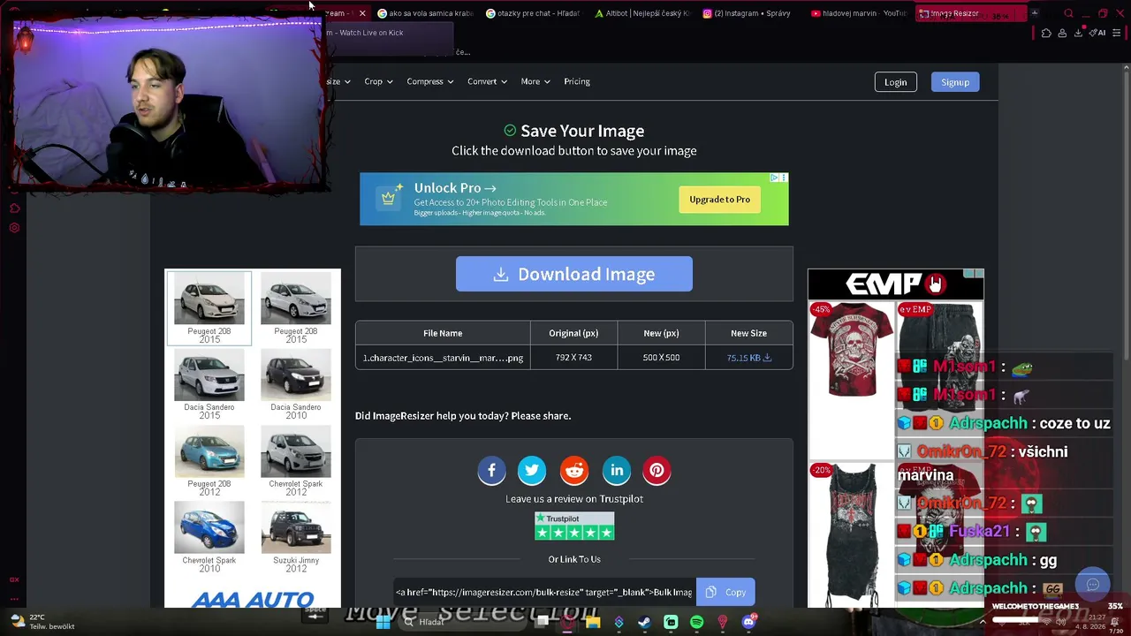The image size is (1131, 636).
Task: Copy the bulk-resize link code
Action: [x=726, y=592]
